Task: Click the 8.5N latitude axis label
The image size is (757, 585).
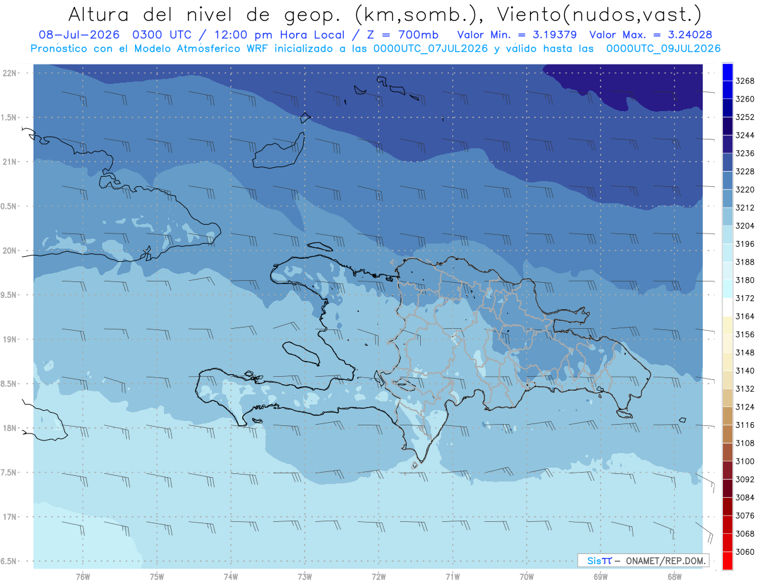Action: pos(9,384)
